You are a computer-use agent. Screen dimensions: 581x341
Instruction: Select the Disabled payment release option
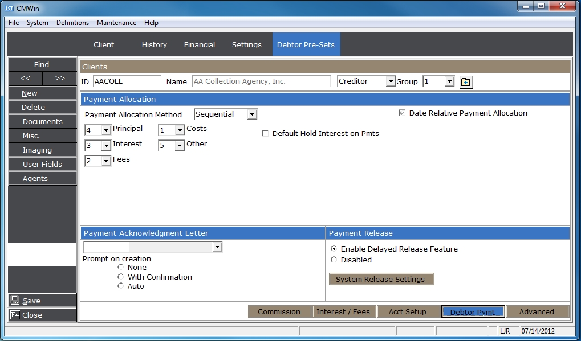click(x=334, y=260)
